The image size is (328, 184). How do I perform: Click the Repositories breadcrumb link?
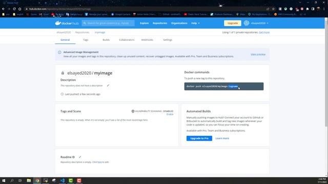click(x=82, y=32)
